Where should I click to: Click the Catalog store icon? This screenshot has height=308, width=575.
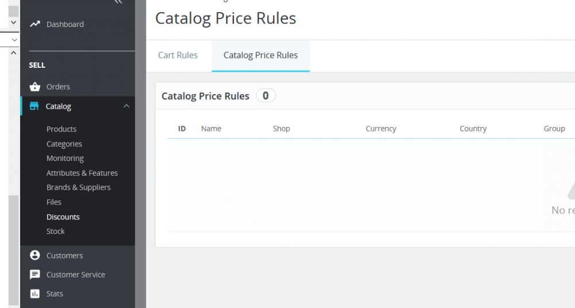tap(34, 106)
